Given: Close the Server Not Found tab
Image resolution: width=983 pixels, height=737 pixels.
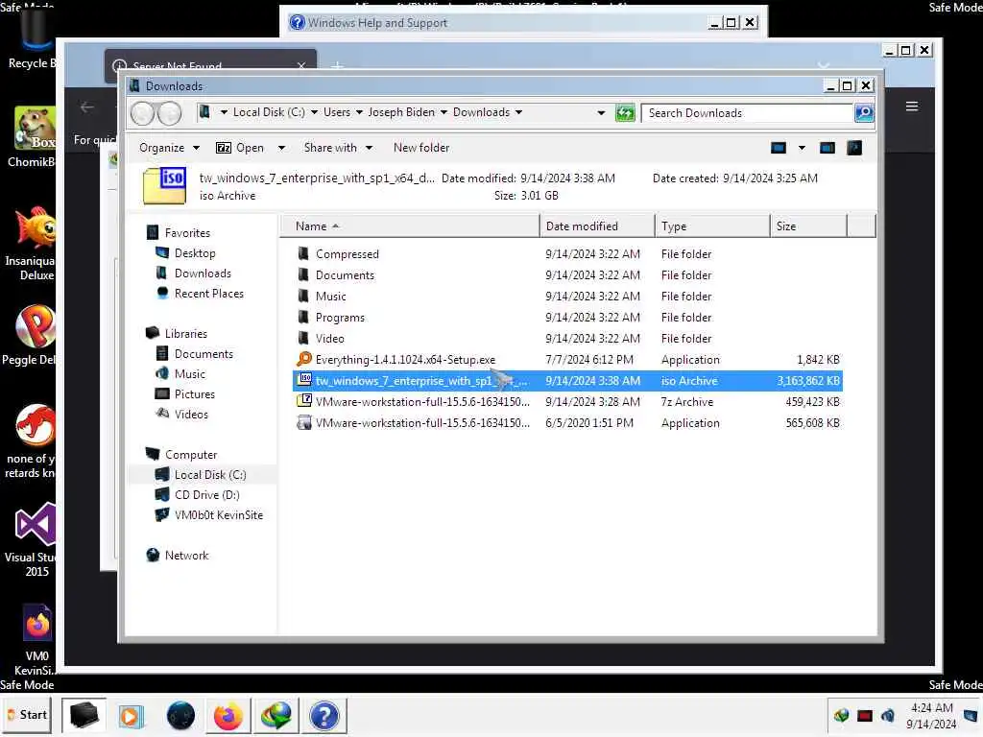Looking at the screenshot, I should pos(301,65).
